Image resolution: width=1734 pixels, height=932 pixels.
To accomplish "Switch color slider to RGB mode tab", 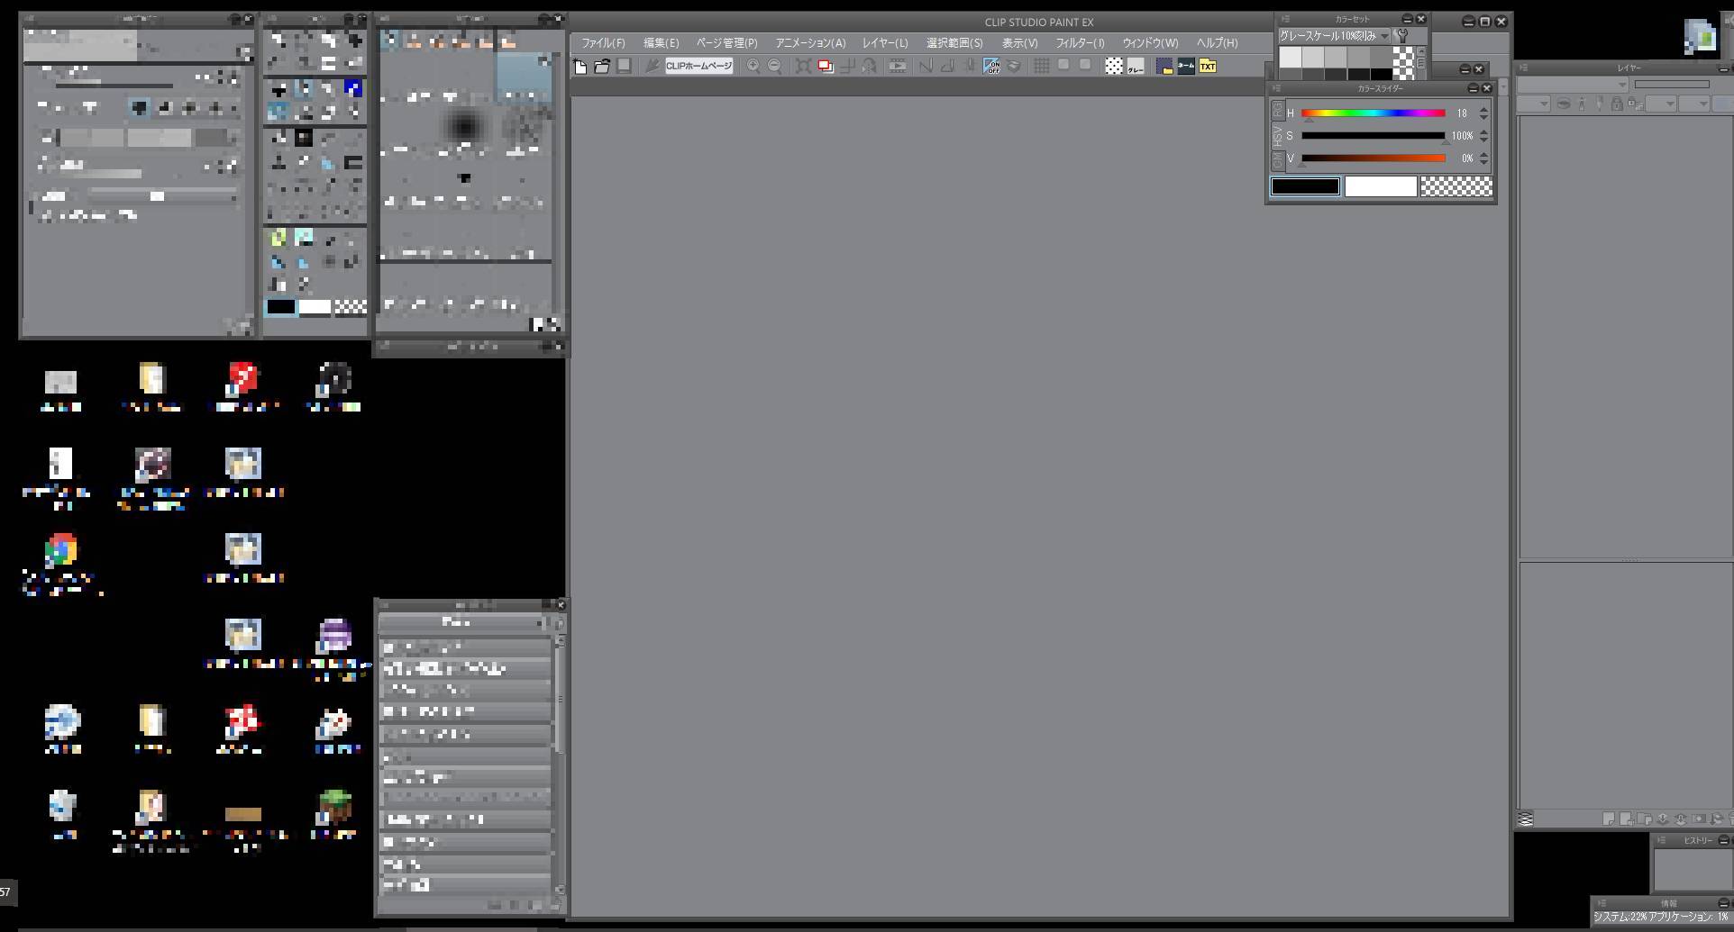I will pos(1278,111).
